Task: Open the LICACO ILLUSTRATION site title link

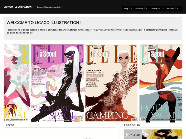Action: click(x=18, y=7)
